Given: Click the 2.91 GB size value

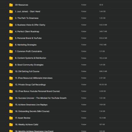Looking at the screenshot, I should click(102, 78).
